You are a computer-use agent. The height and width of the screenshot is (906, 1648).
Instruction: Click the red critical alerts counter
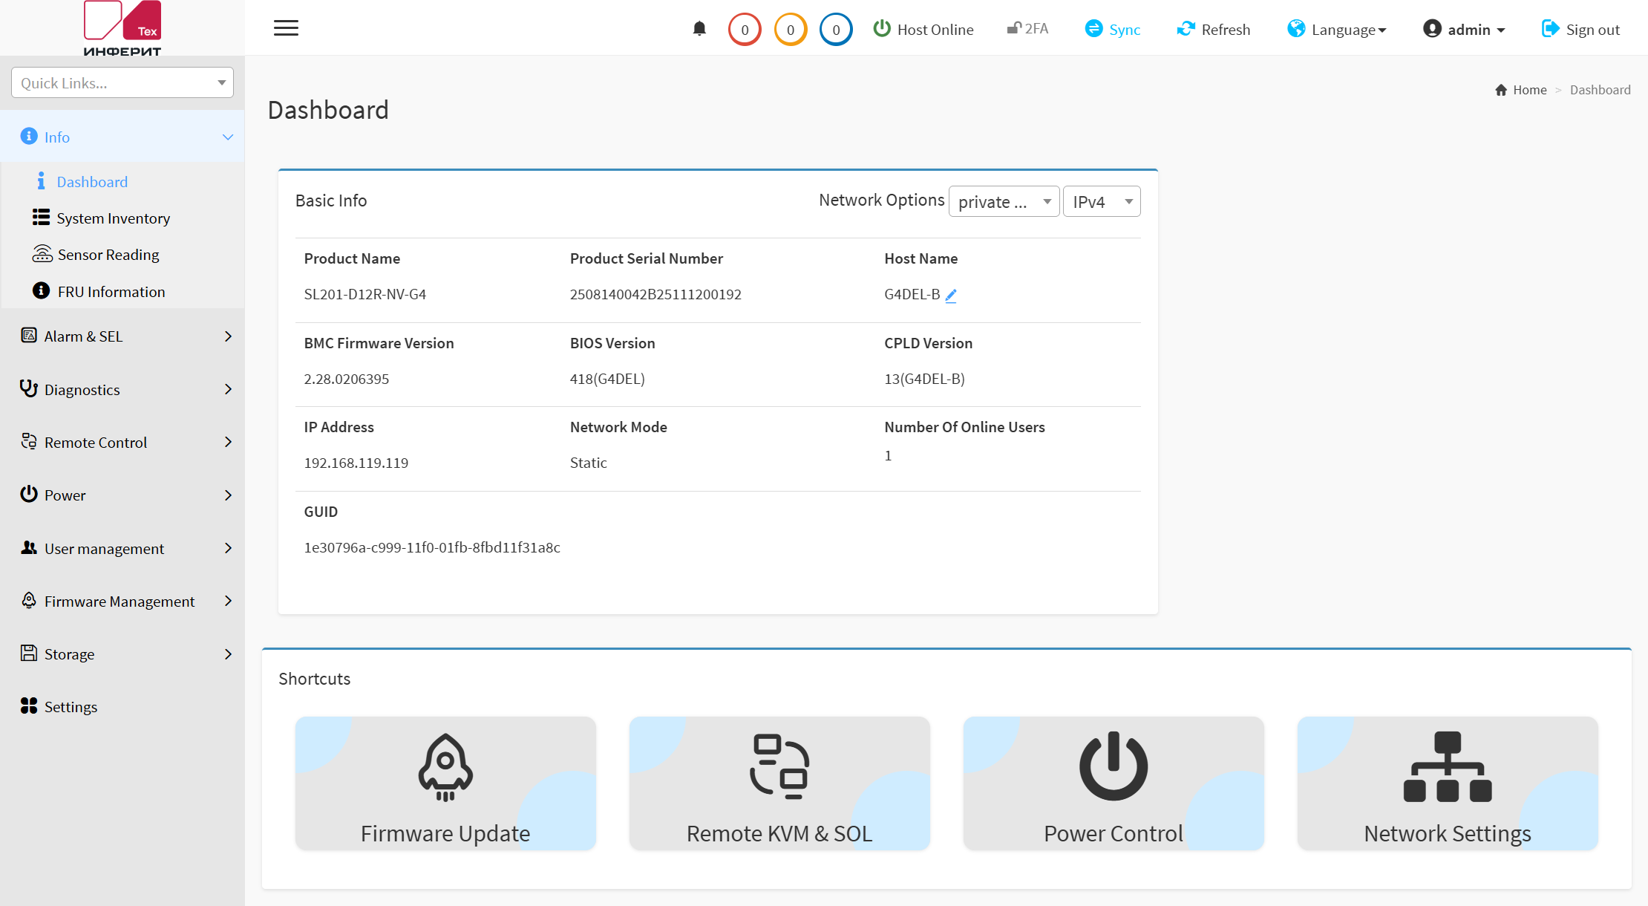tap(745, 30)
